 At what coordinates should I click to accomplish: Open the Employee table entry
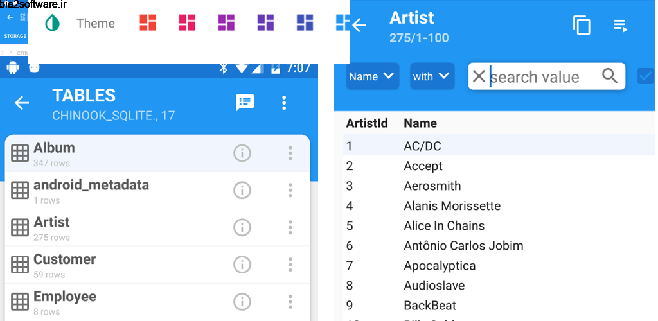[x=64, y=301]
